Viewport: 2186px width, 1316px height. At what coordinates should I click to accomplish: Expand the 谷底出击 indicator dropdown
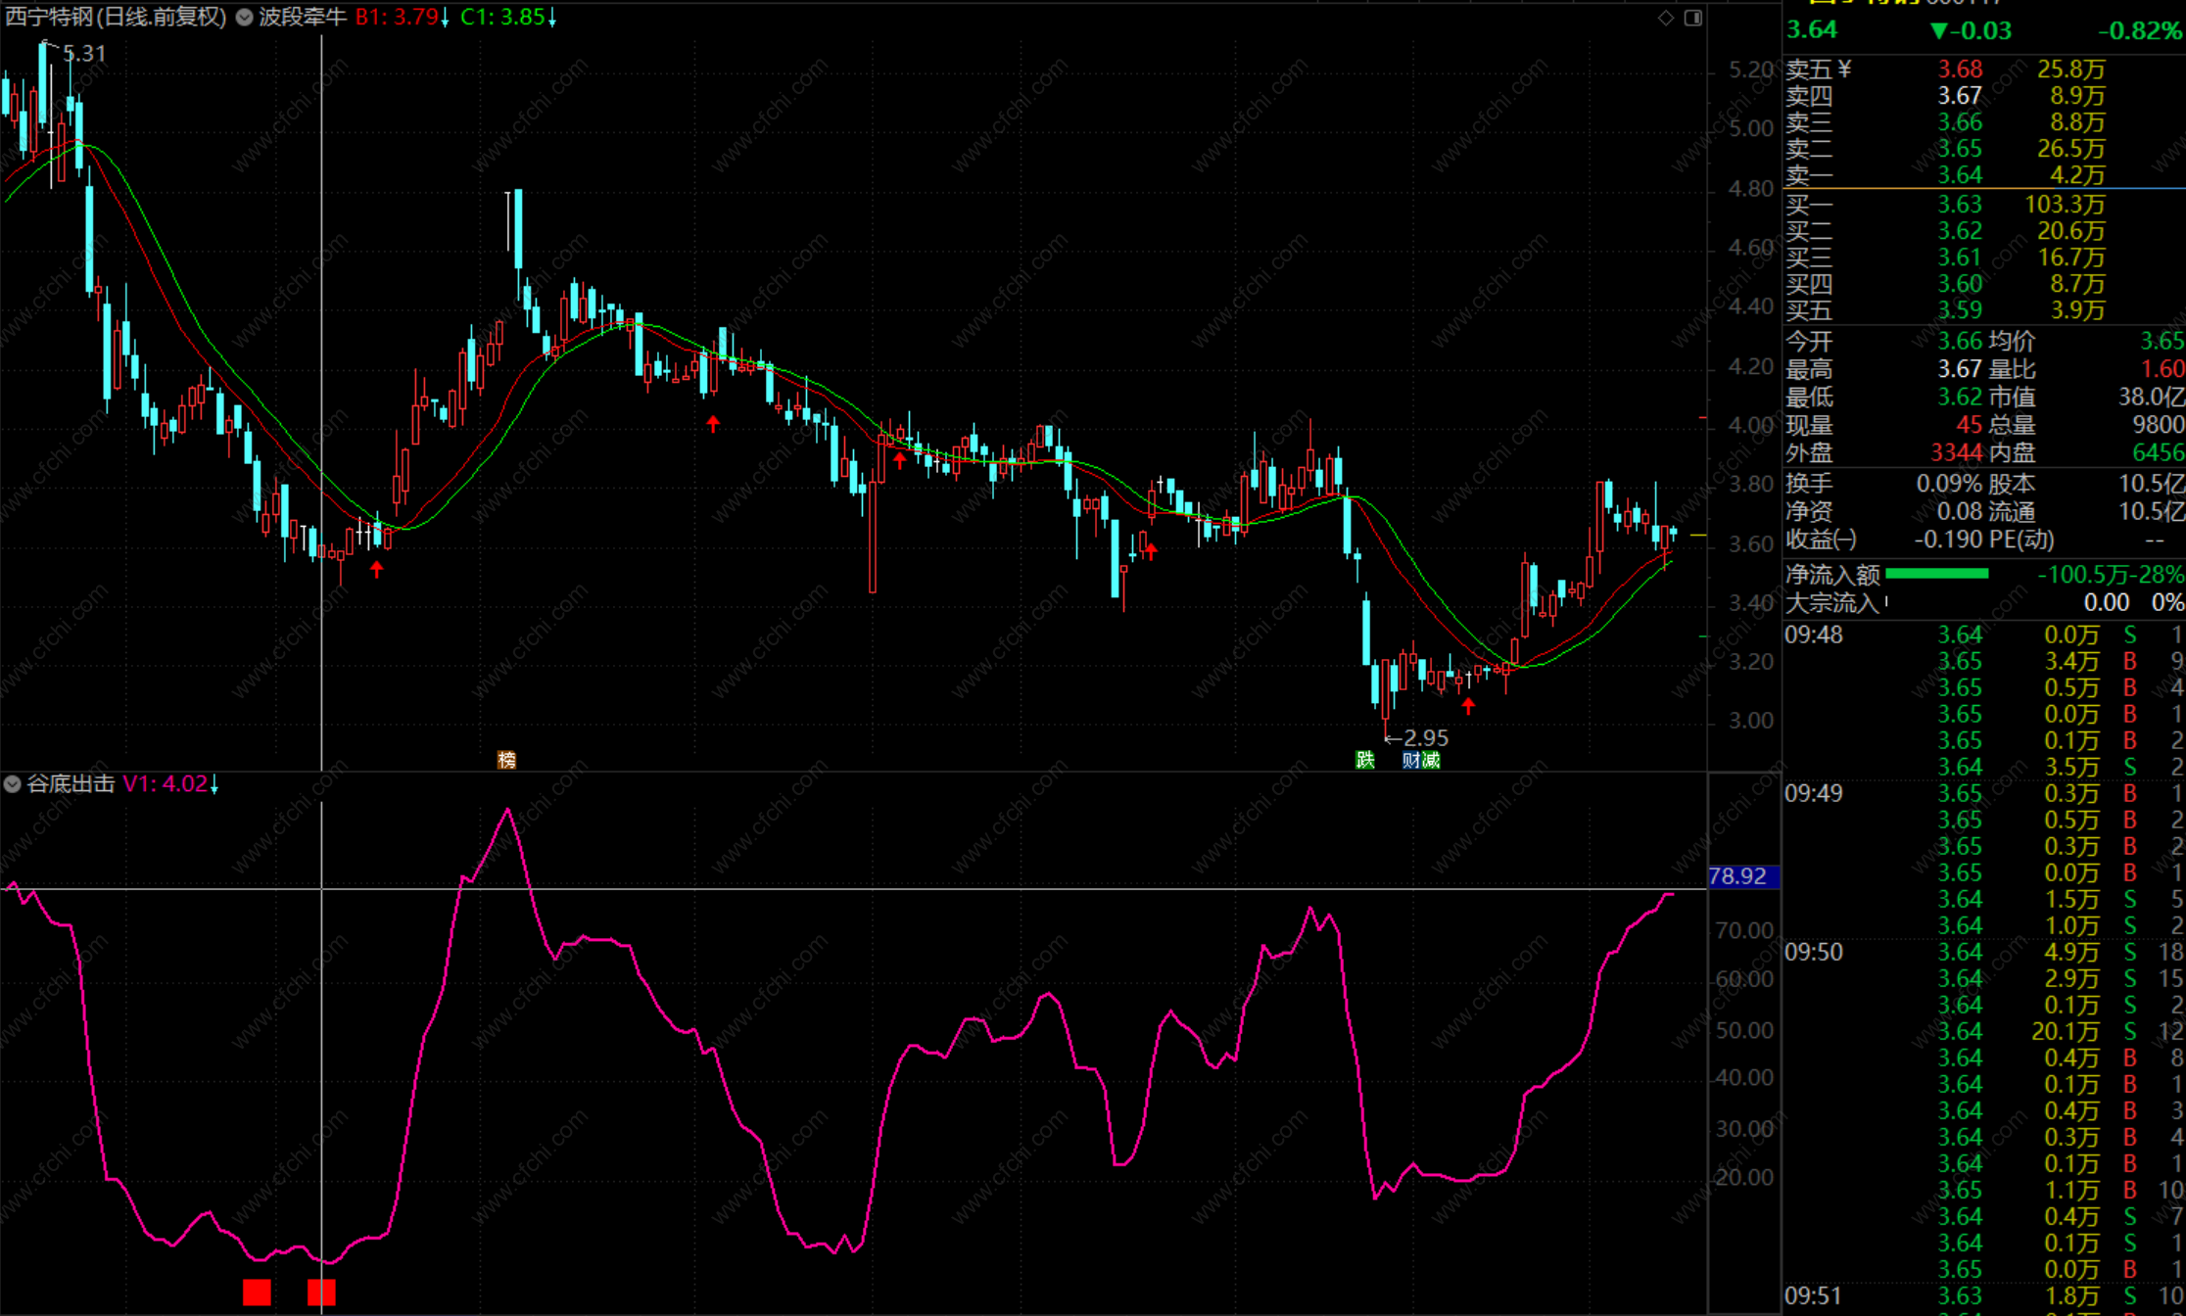tap(13, 784)
